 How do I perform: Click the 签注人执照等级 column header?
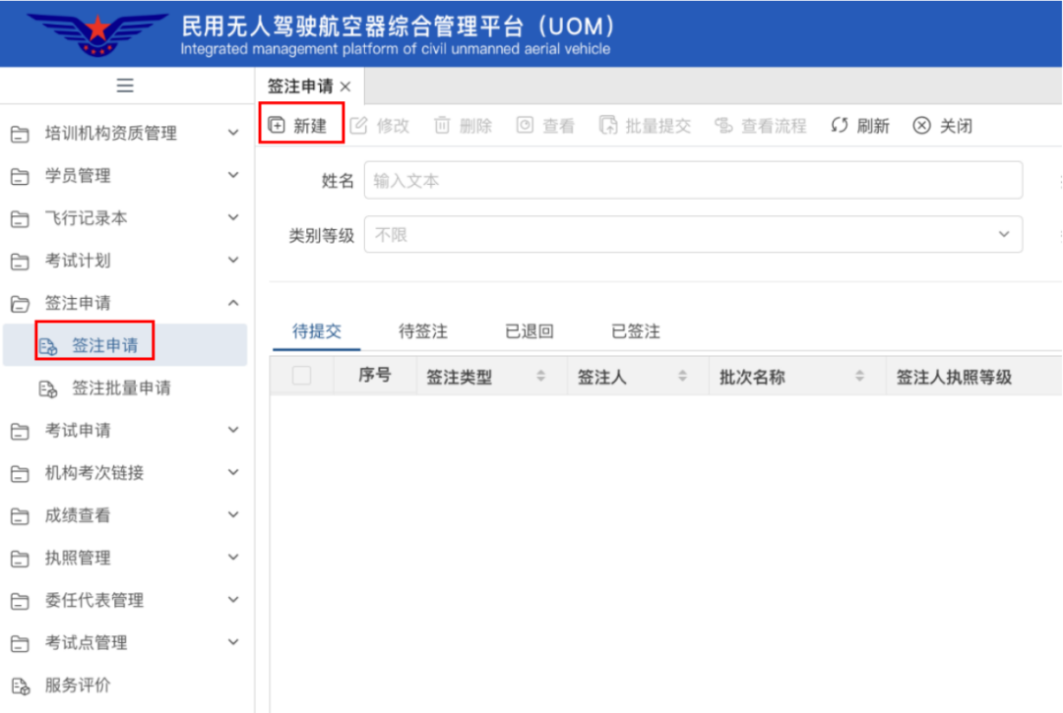(x=954, y=377)
